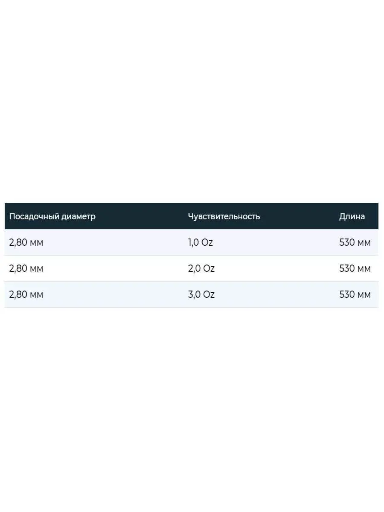The height and width of the screenshot is (512, 384).
Task: Select 530 мм length in the 3,0 Oz row
Action: (355, 294)
